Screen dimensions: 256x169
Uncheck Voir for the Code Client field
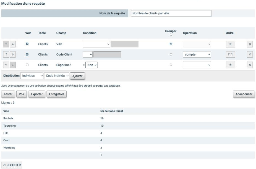point(27,54)
